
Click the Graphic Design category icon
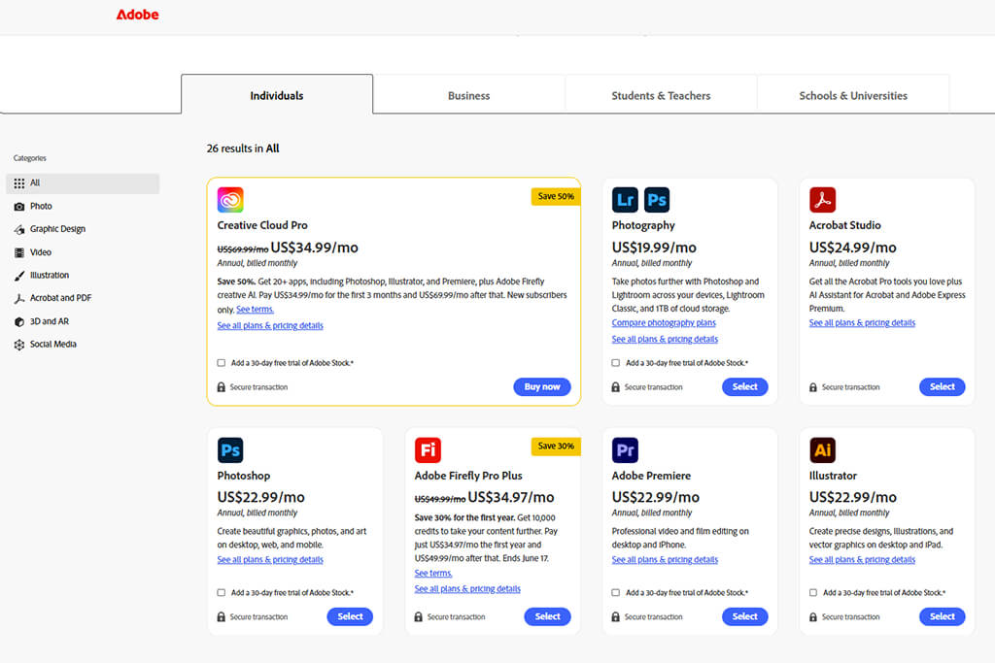click(19, 229)
